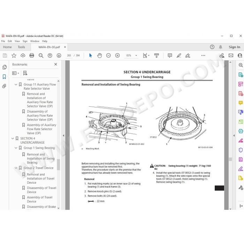The width and height of the screenshot is (244, 244).
Task: Click the bookmarks panel vertical scrollbar thumb
Action: coord(58,165)
